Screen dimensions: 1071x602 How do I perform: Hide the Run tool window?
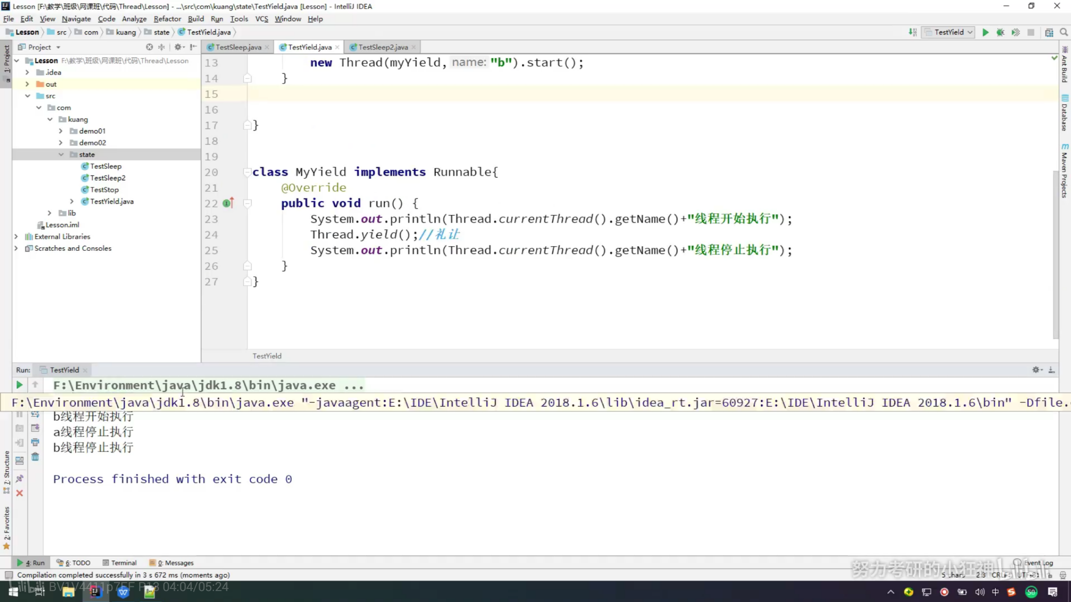1052,370
